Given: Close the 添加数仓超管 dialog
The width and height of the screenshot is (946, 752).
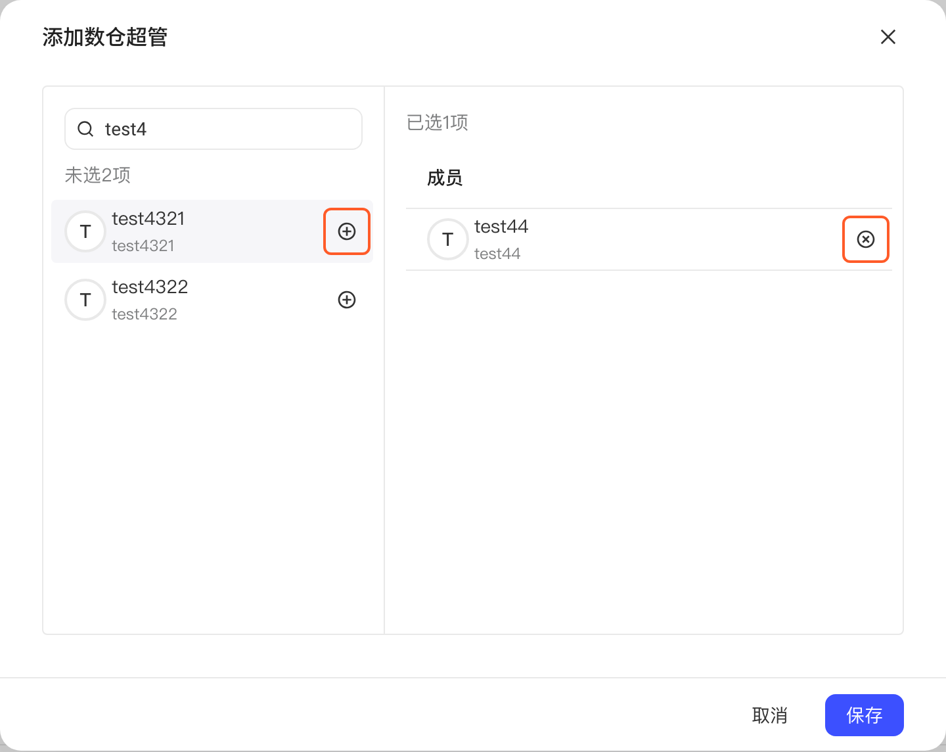Looking at the screenshot, I should point(888,37).
